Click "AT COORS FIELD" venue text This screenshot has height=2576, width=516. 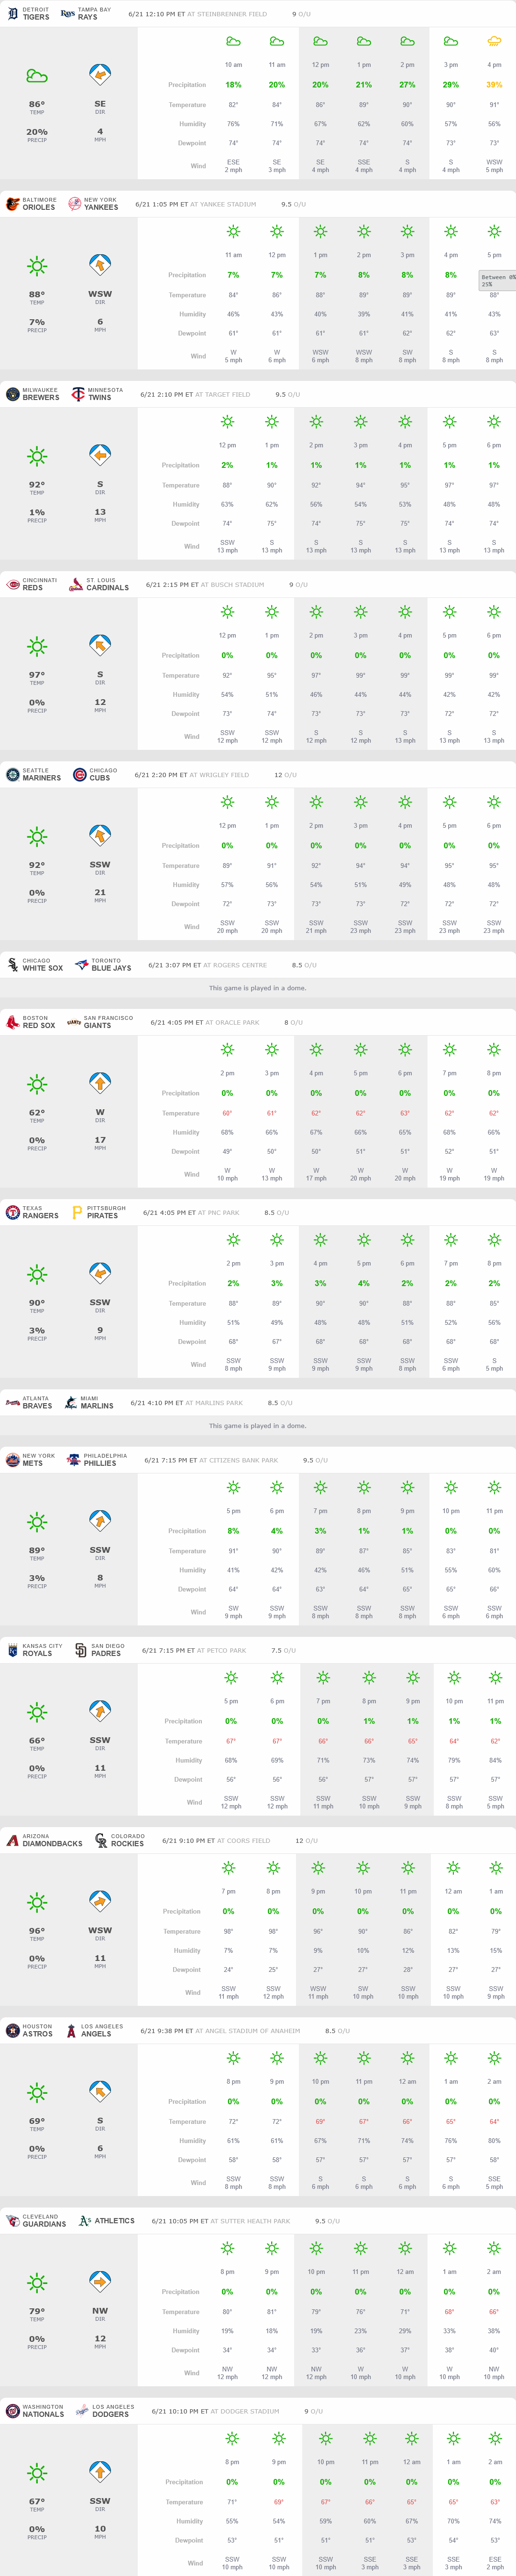point(243,1840)
